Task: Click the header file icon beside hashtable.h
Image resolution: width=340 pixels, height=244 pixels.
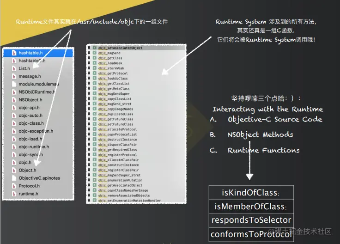Action: click(x=14, y=53)
